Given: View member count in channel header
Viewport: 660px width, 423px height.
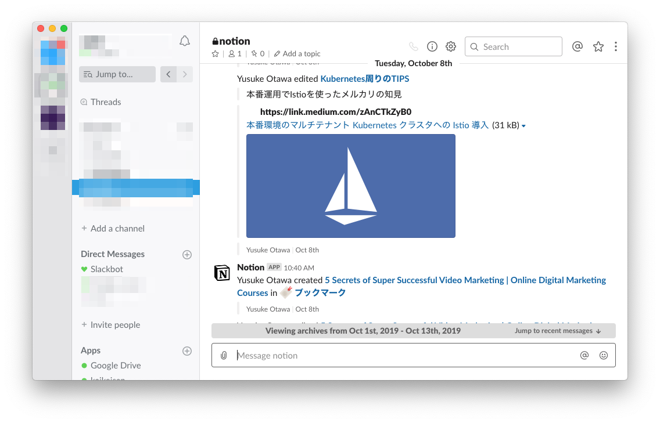Looking at the screenshot, I should 235,54.
